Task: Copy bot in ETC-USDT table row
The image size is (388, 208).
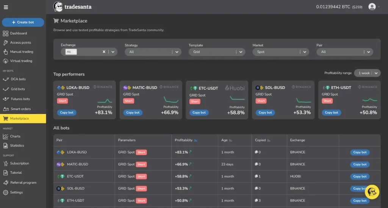Action: pyautogui.click(x=360, y=177)
